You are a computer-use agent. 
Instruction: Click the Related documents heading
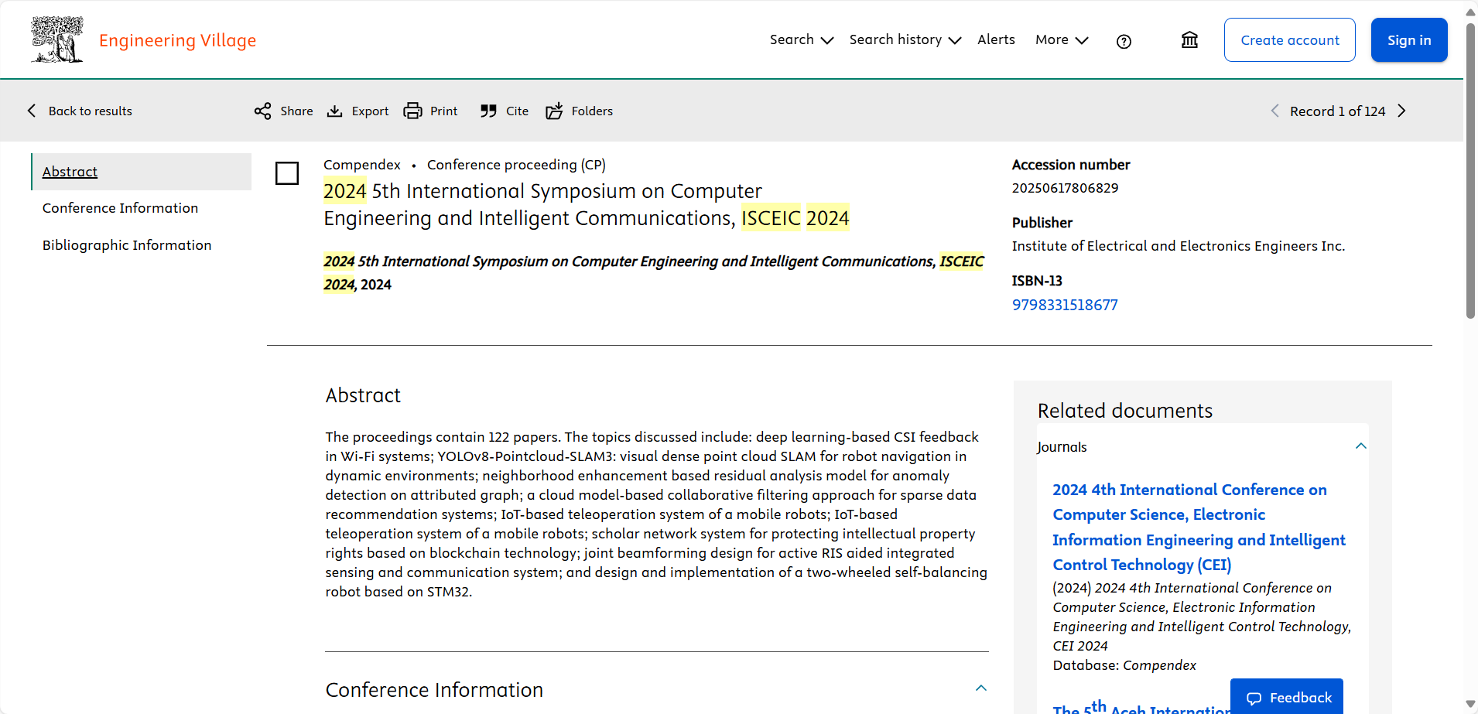click(x=1125, y=411)
